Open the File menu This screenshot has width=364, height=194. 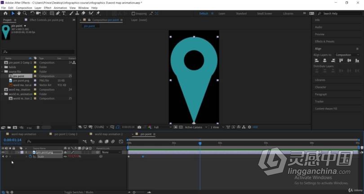coord(4,8)
